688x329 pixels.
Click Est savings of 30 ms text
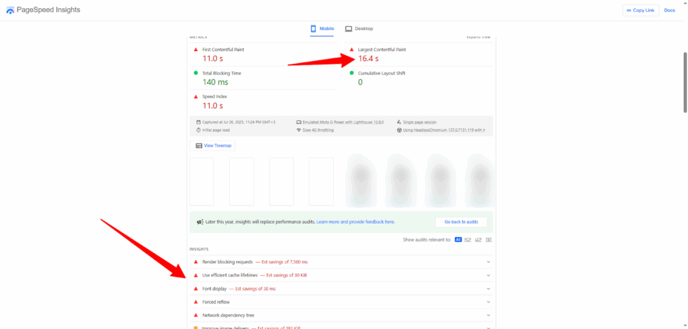click(255, 289)
